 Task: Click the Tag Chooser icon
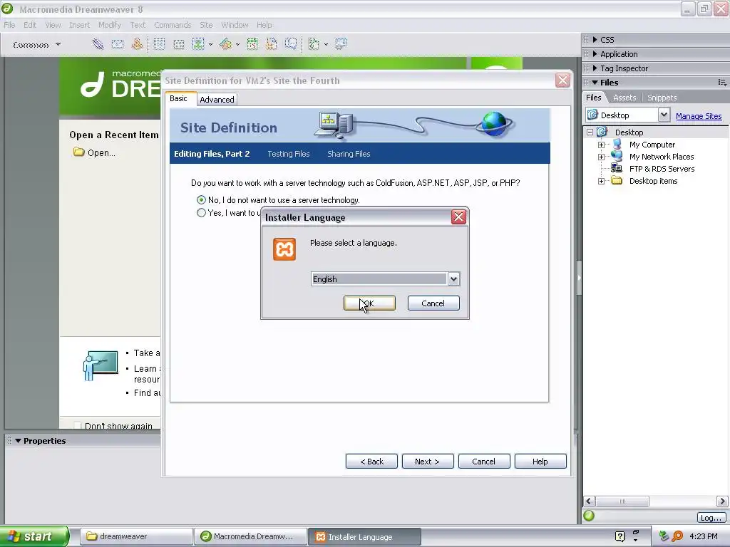pyautogui.click(x=341, y=44)
